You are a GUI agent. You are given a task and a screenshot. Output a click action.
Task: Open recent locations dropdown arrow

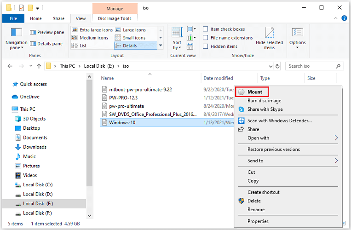click(x=31, y=66)
